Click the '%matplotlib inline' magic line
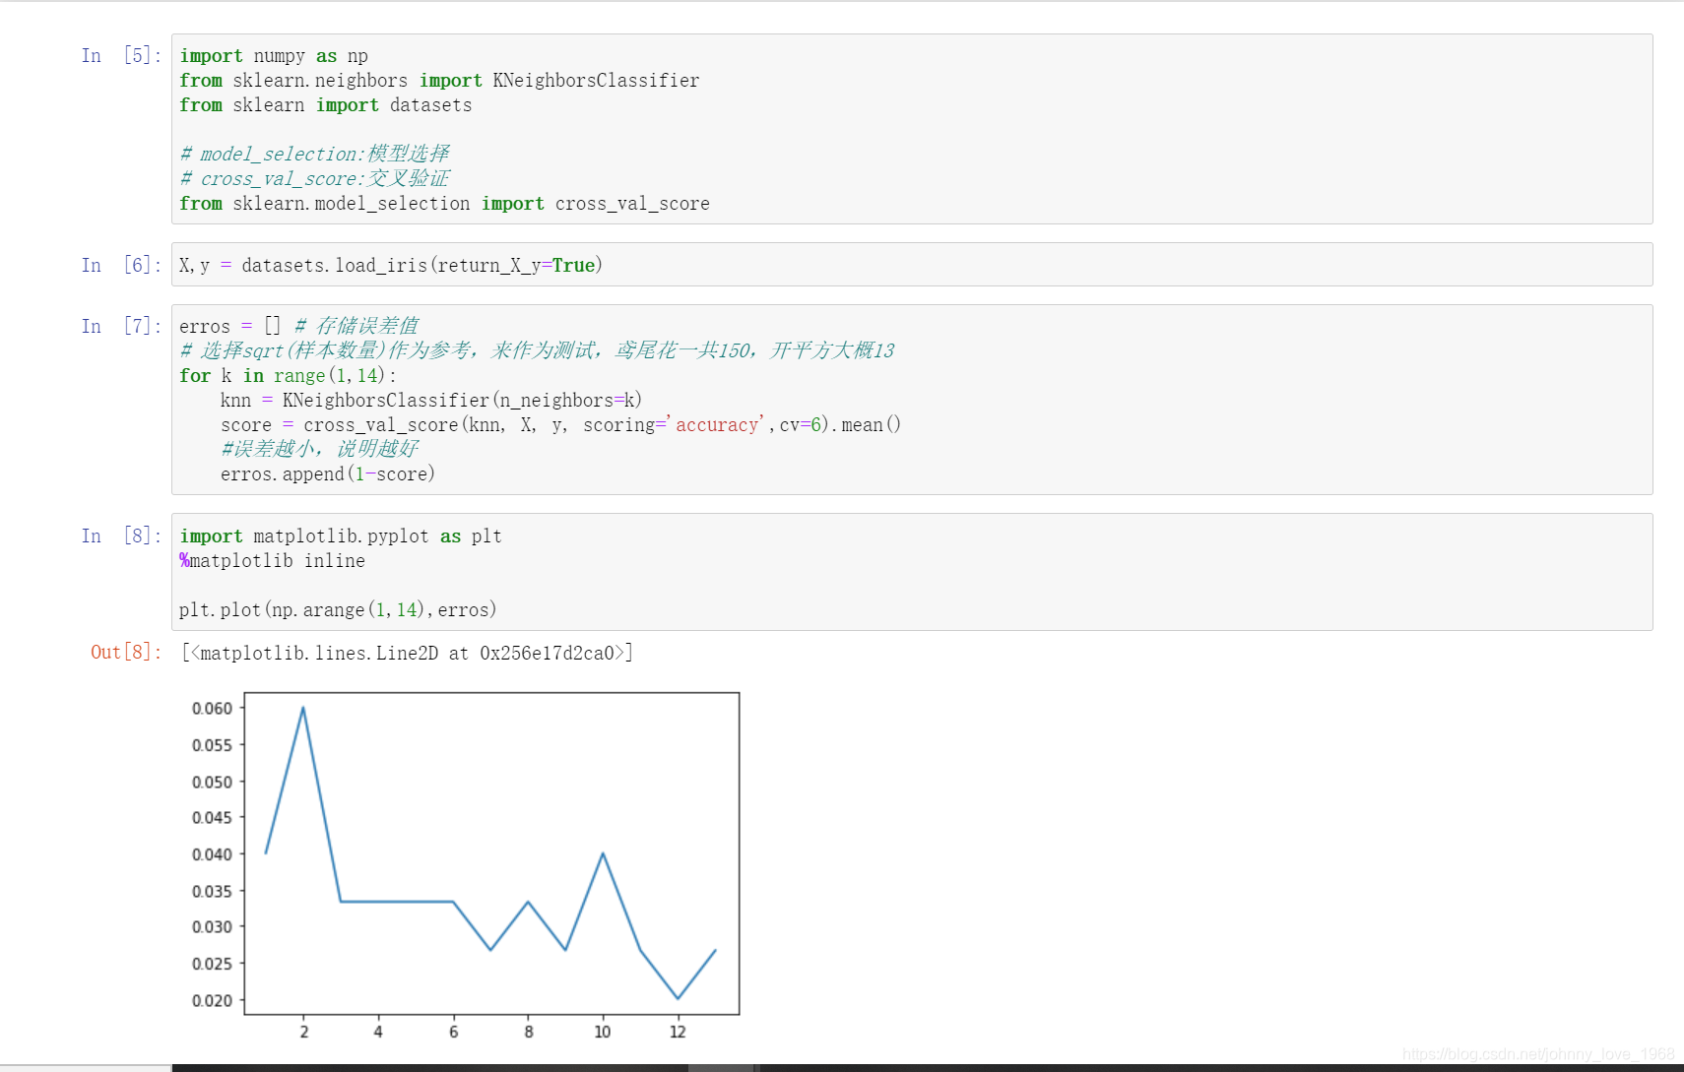 pos(273,561)
